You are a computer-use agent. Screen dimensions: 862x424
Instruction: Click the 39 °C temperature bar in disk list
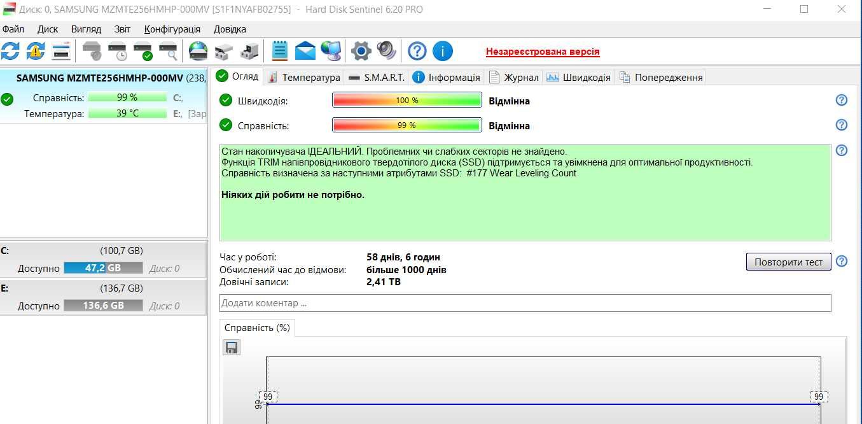127,113
